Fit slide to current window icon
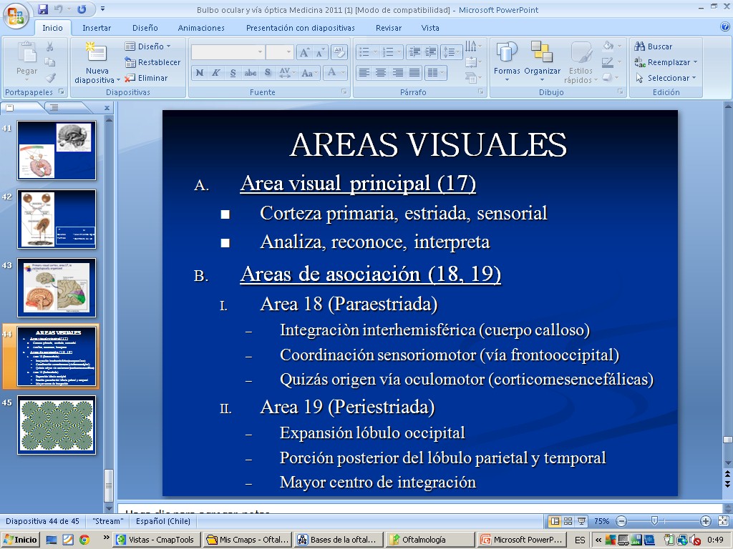733x549 pixels. pos(722,521)
